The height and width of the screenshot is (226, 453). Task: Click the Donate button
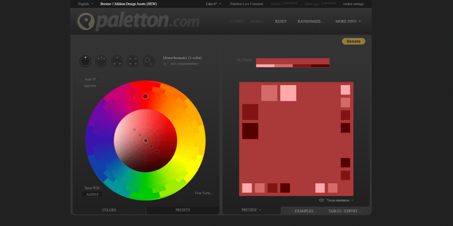(354, 41)
